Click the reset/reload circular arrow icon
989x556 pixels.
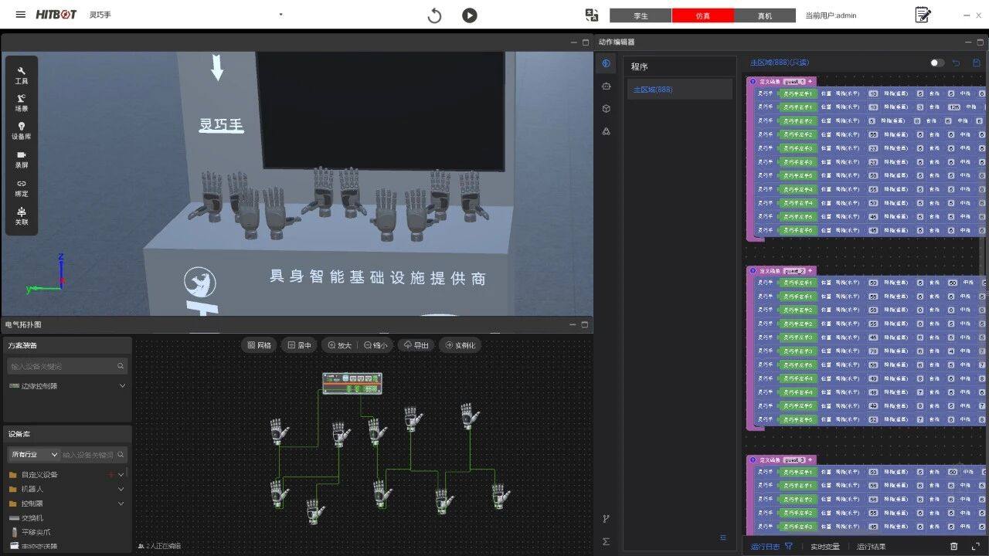pyautogui.click(x=434, y=15)
